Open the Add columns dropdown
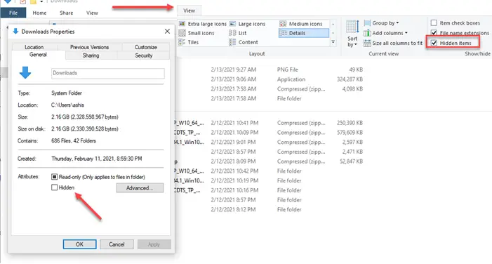 click(x=385, y=33)
